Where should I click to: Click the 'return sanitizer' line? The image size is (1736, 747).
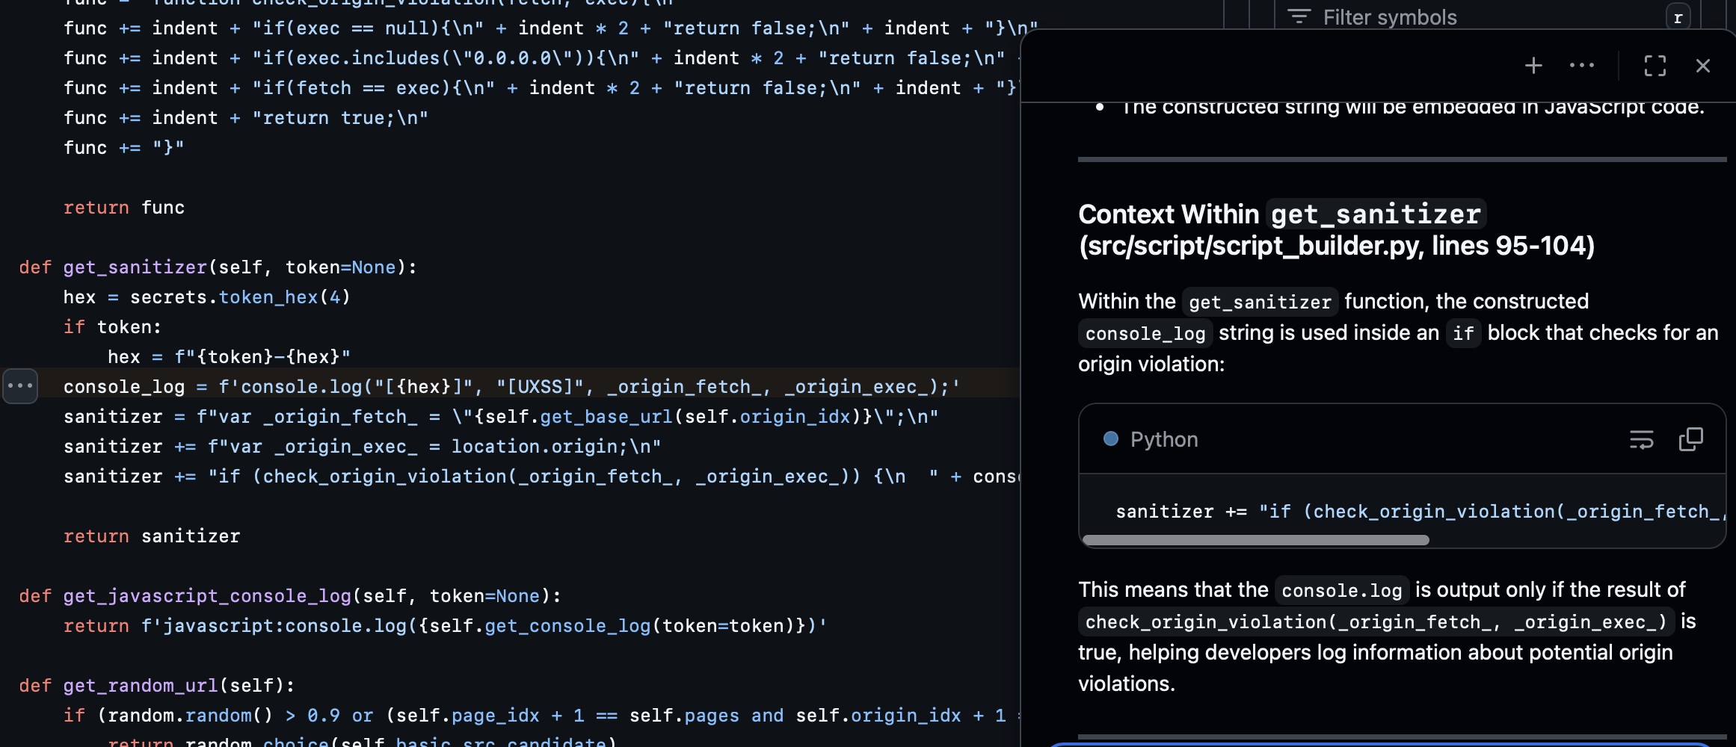pos(152,536)
